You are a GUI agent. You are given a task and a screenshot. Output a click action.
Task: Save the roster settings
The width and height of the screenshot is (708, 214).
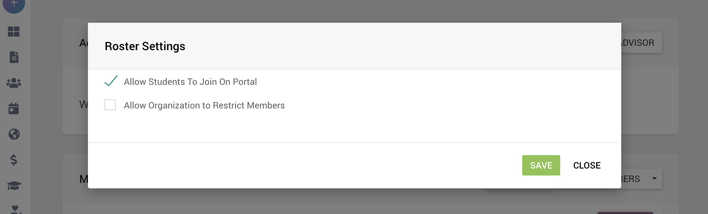(x=541, y=165)
